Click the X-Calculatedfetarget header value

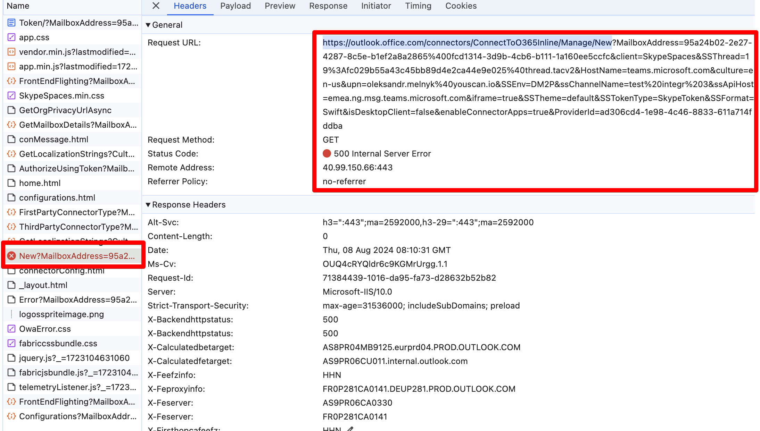click(x=395, y=361)
